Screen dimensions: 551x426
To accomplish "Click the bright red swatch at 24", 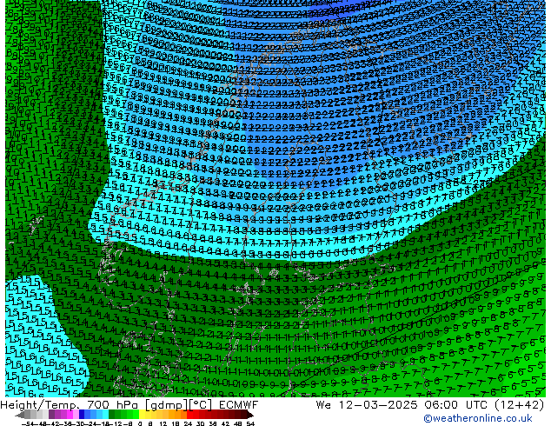I will coord(189,415).
